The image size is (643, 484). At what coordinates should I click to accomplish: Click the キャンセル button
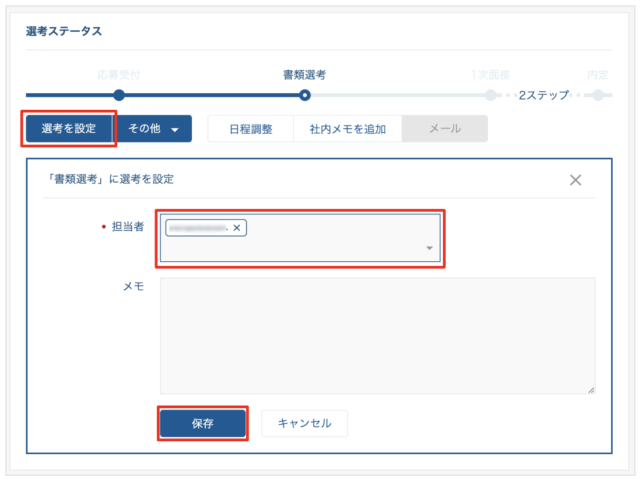click(304, 423)
